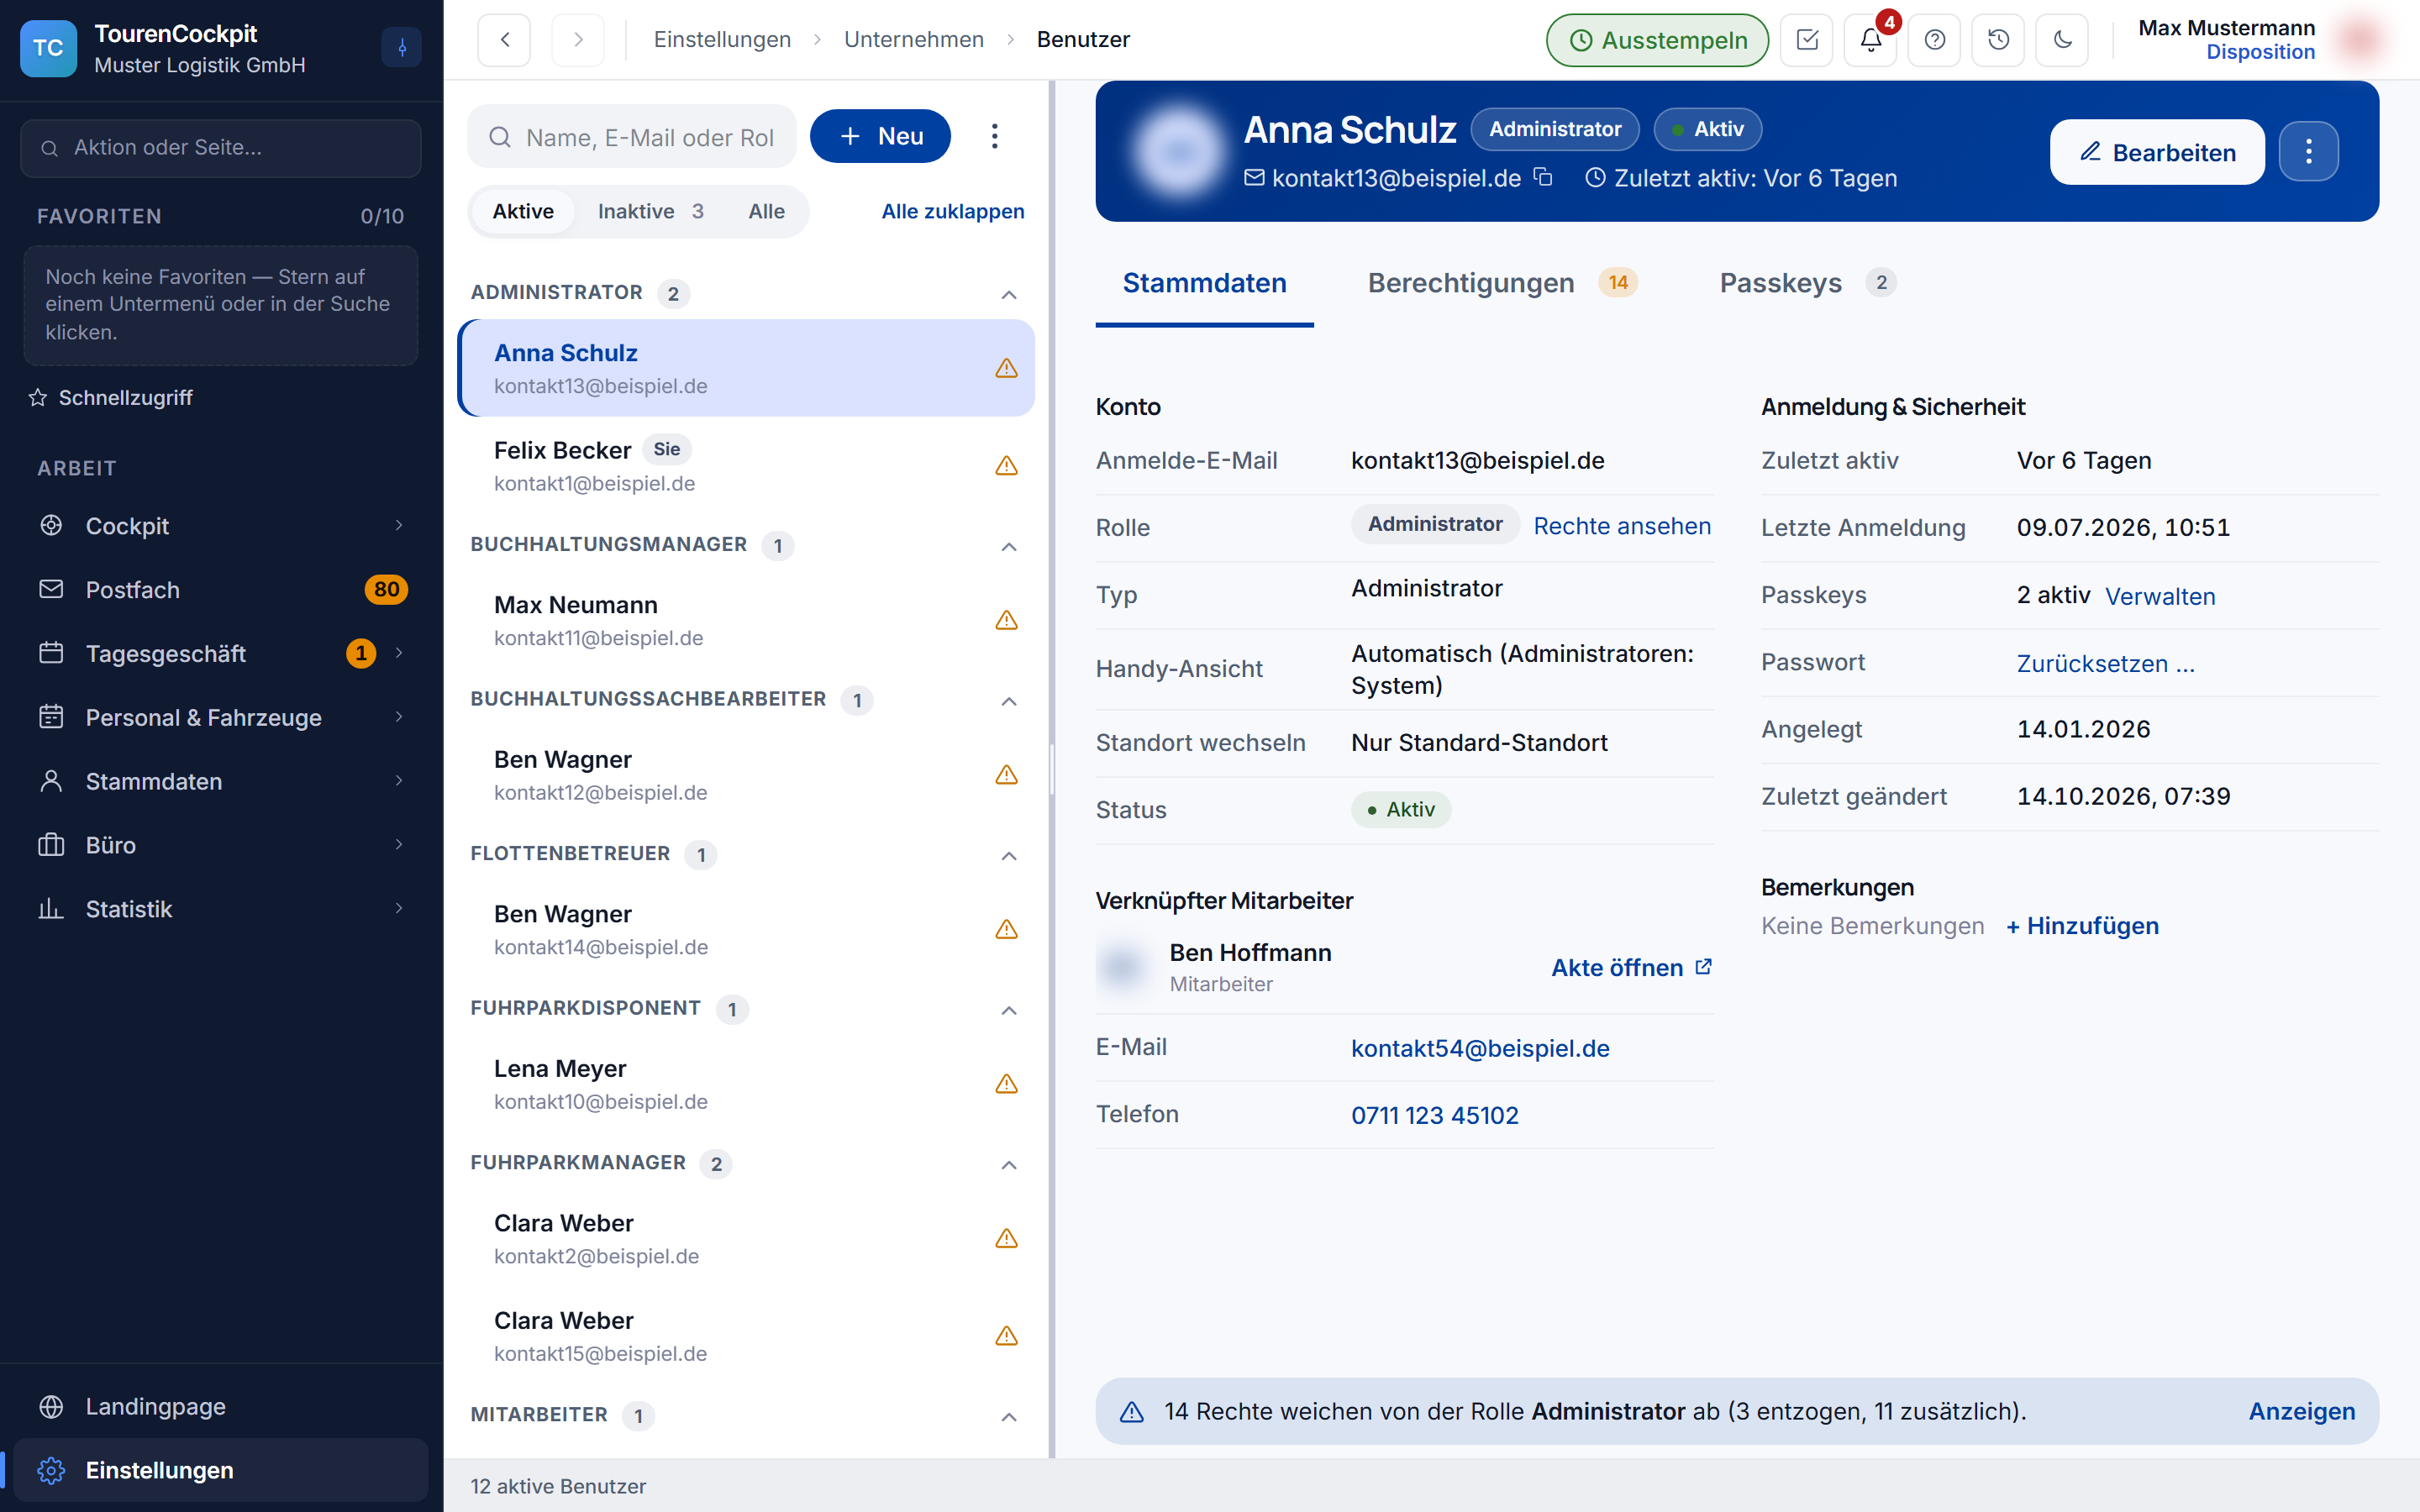This screenshot has height=1512, width=2420.
Task: Switch to the Passkeys tab
Action: point(1807,283)
